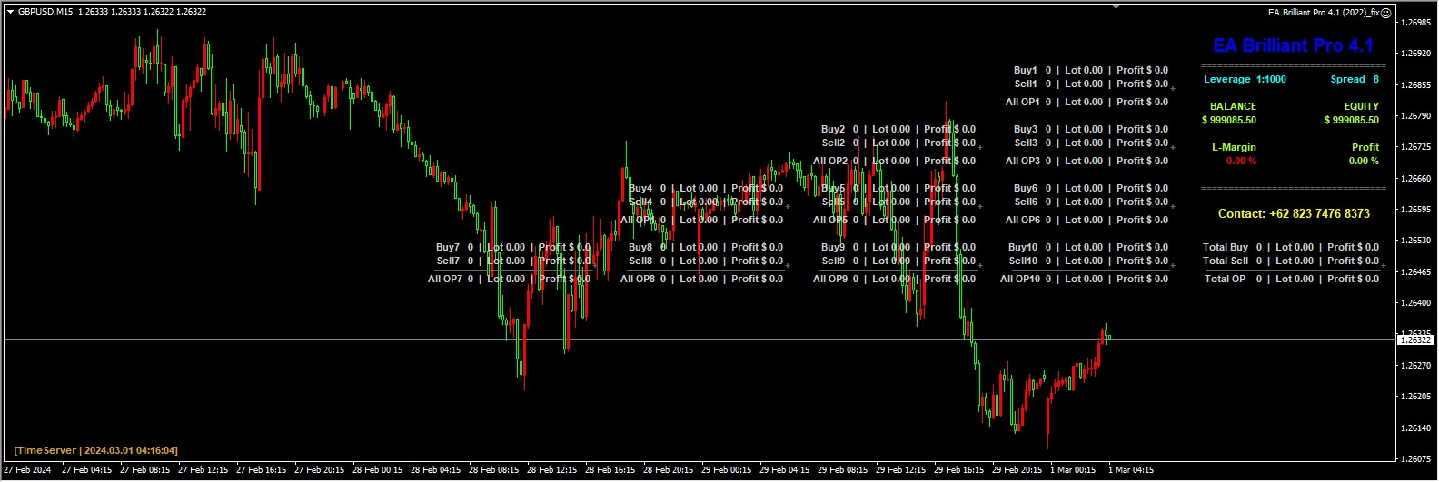The image size is (1439, 482).
Task: Click the EQUITY amount value
Action: 1352,120
